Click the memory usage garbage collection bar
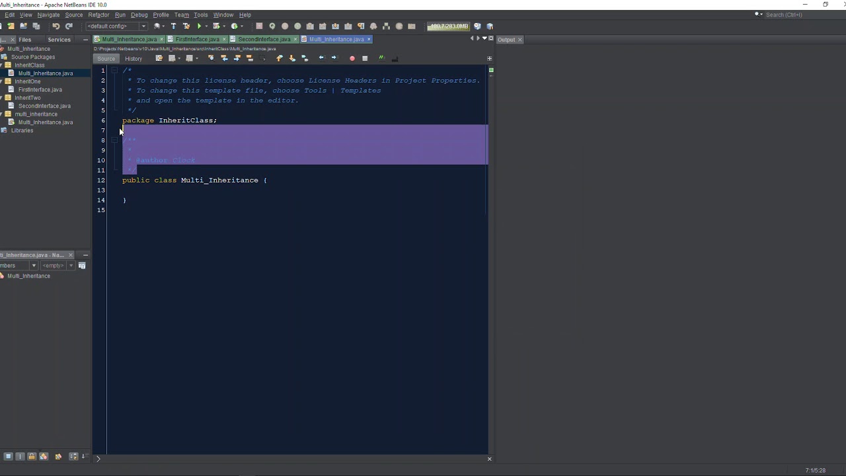Image resolution: width=846 pixels, height=476 pixels. tap(448, 26)
